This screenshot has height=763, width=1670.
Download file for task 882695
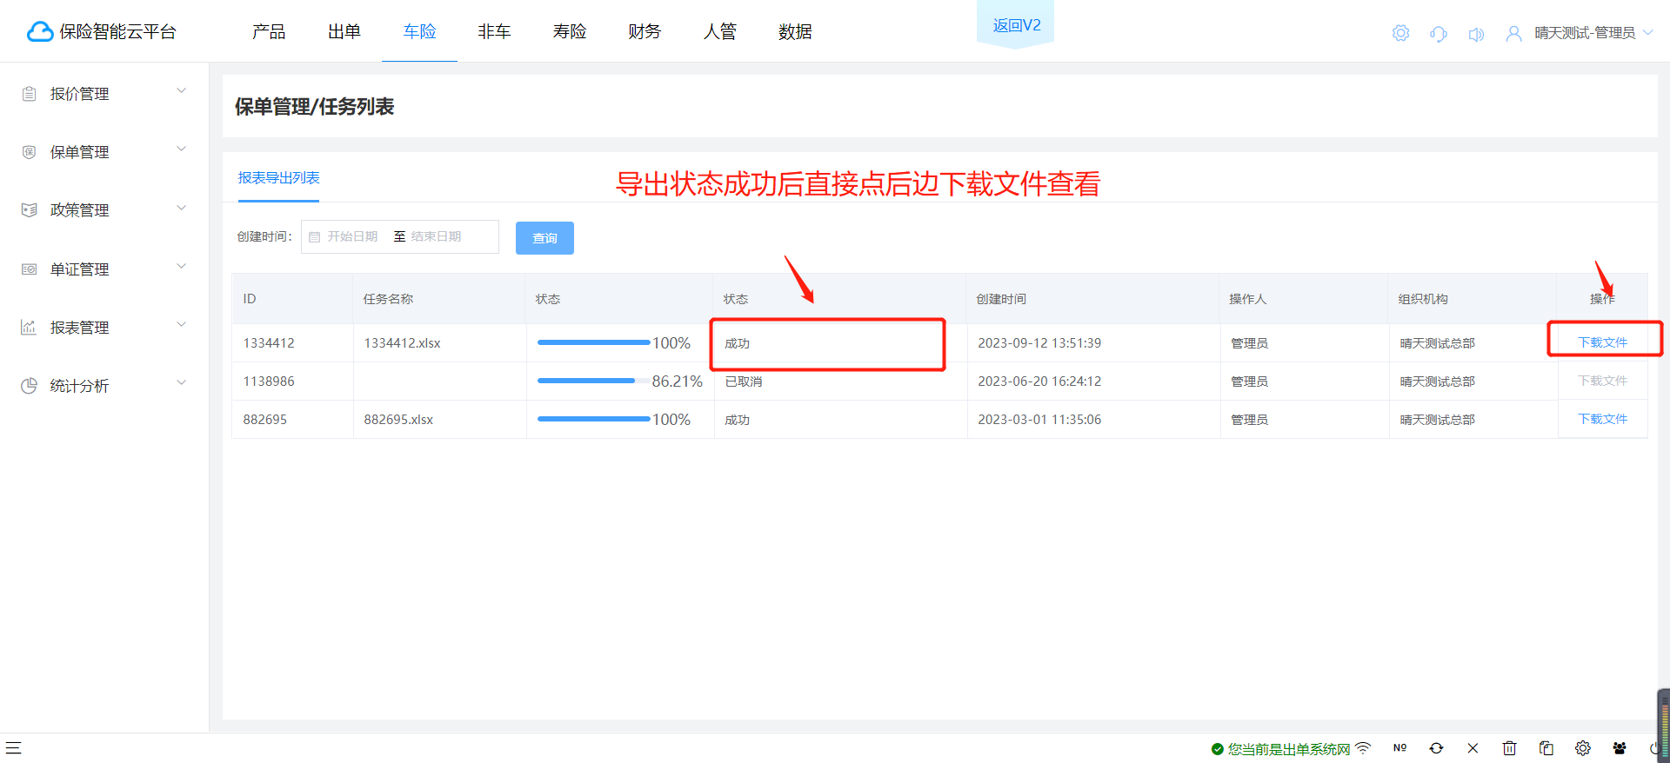1602,419
